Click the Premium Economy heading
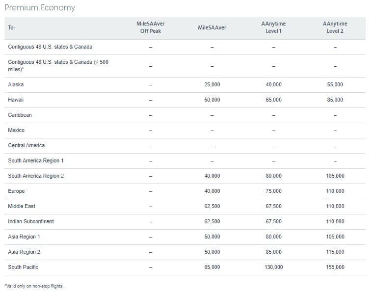Viewport: 374px width, 291px height. coord(40,8)
